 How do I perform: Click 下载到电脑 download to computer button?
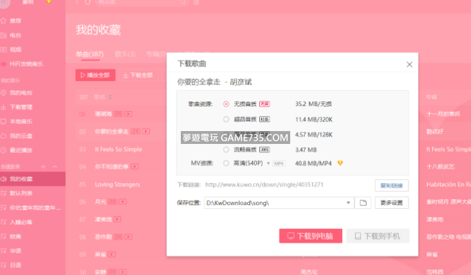(x=310, y=236)
